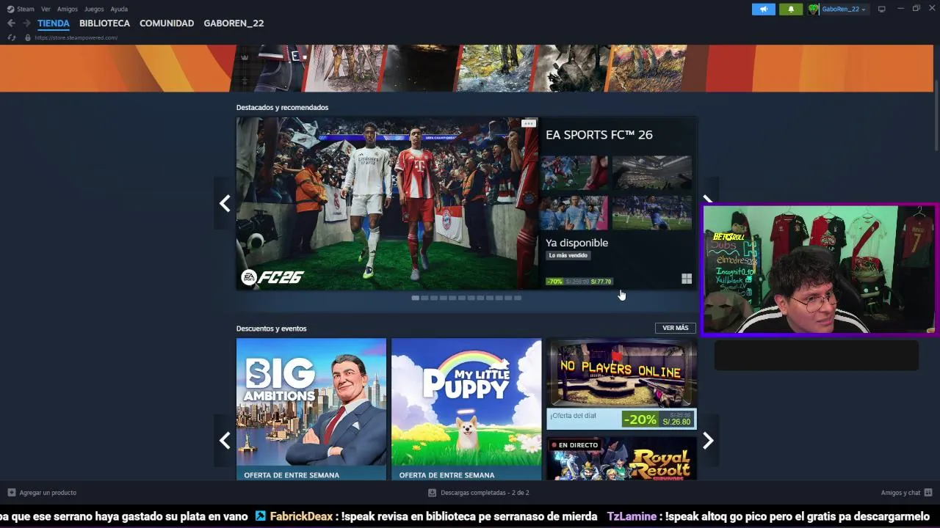Image resolution: width=940 pixels, height=528 pixels.
Task: Click the user avatar picture
Action: click(814, 9)
